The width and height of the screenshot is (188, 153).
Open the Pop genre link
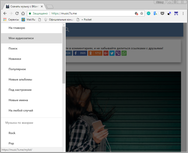pos(31,143)
